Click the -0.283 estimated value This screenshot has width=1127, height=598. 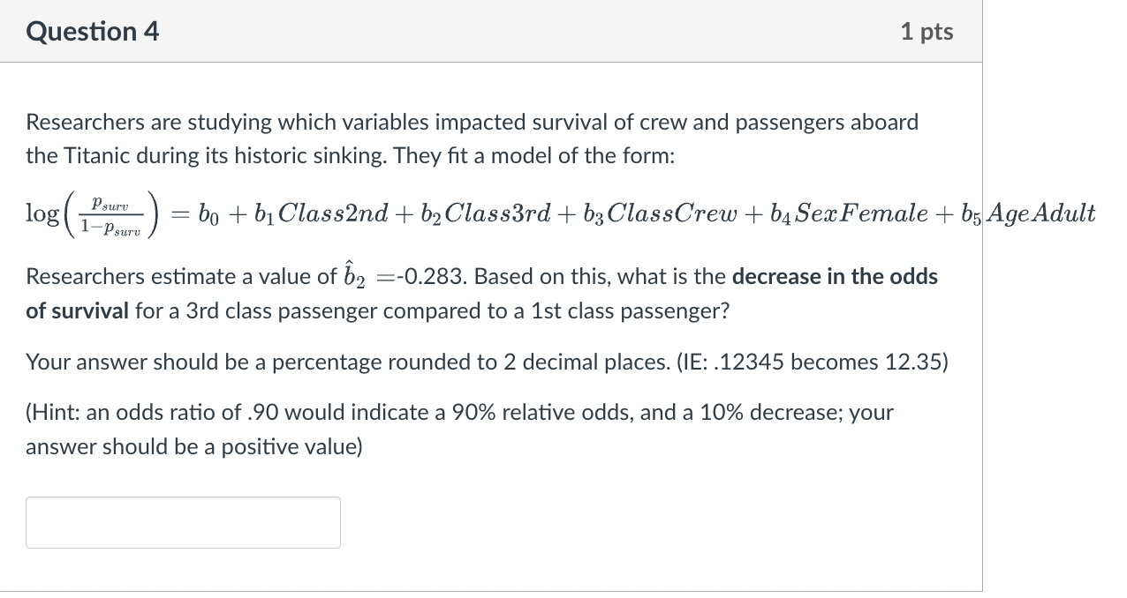click(x=431, y=277)
